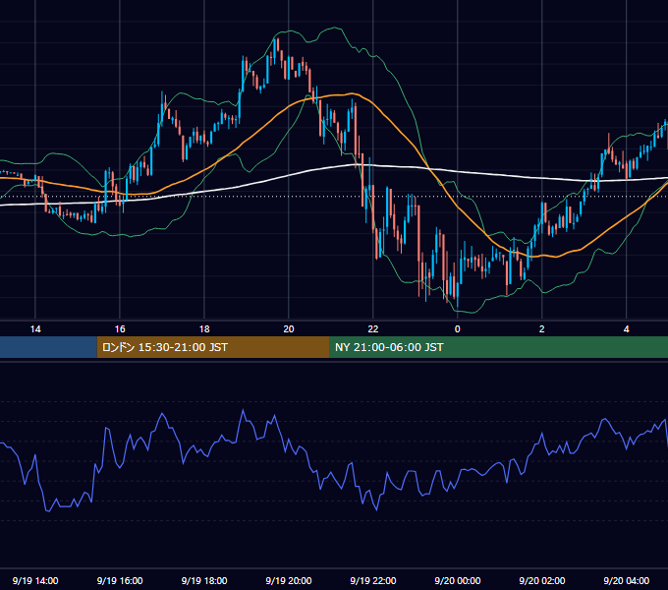Click the NY 21:00-06:00 JST session bar
This screenshot has height=590, width=668.
click(x=498, y=347)
